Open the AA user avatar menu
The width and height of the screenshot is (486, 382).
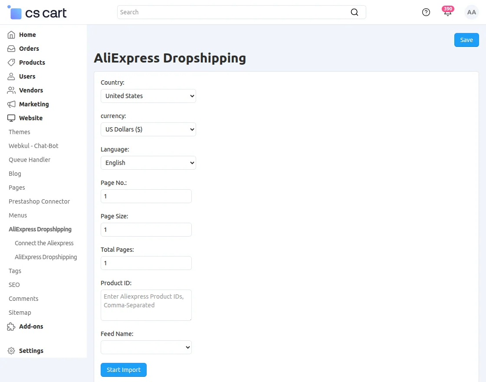(471, 12)
